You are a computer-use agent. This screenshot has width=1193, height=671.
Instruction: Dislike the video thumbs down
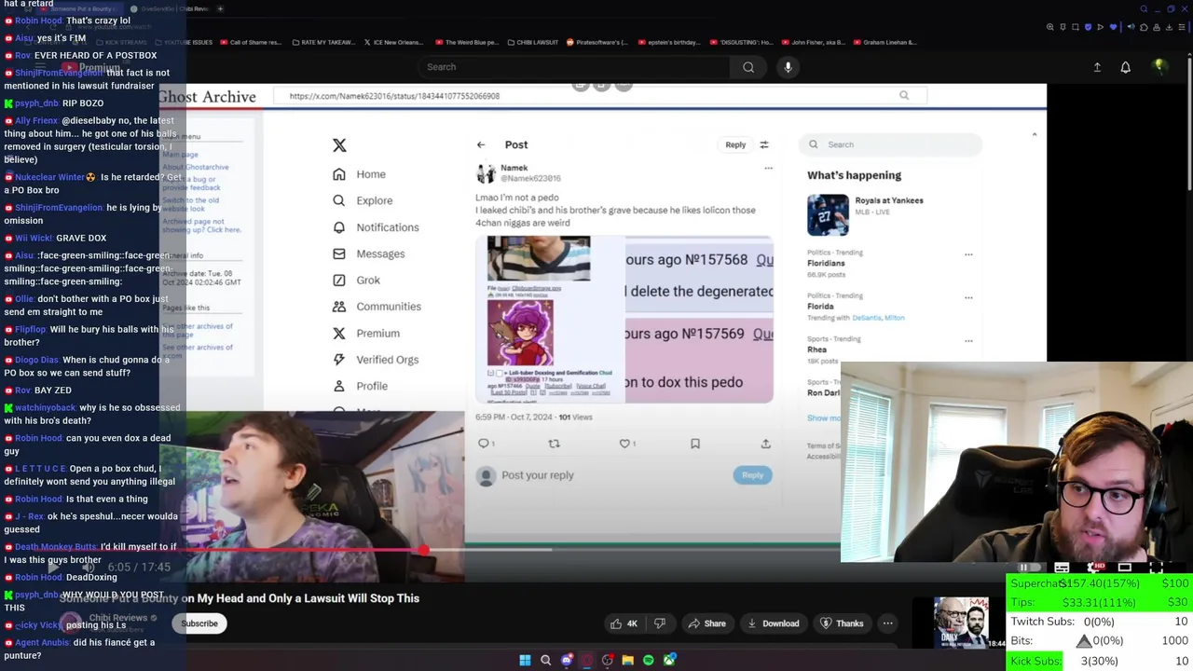coord(660,623)
